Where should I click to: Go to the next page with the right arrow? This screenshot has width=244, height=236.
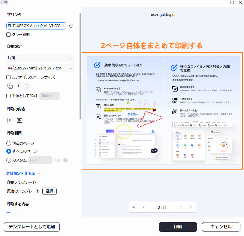[x=181, y=207]
